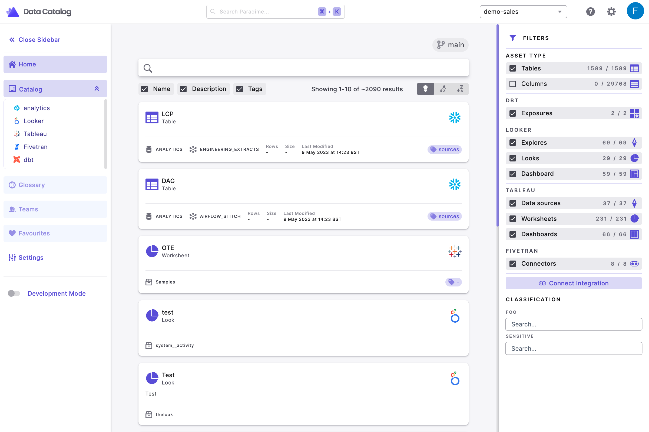Open Settings in the sidebar

tap(26, 257)
